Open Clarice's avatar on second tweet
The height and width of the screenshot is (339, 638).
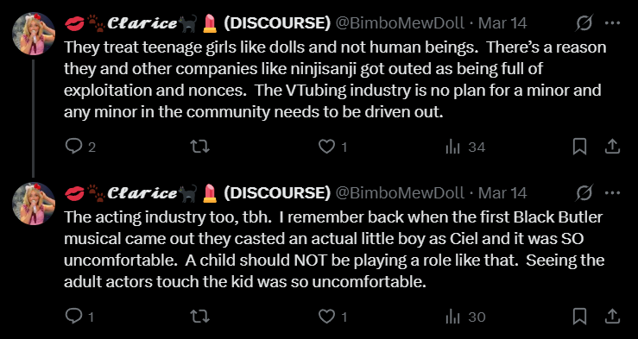click(x=34, y=204)
